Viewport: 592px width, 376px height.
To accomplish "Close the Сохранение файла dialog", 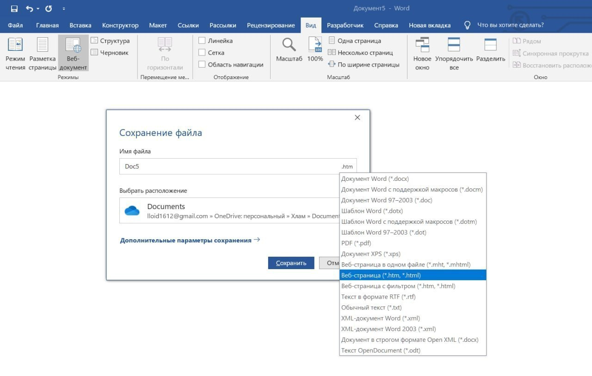I will point(357,118).
